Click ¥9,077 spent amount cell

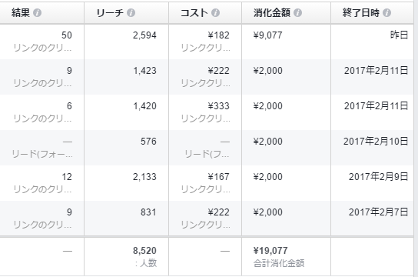267,35
